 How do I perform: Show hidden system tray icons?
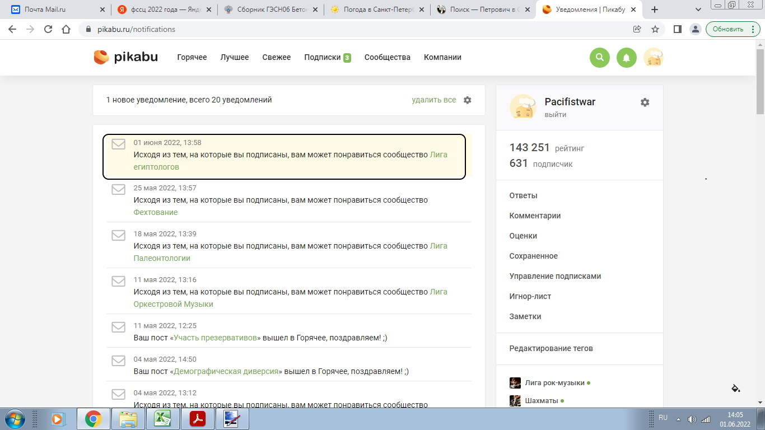(679, 419)
